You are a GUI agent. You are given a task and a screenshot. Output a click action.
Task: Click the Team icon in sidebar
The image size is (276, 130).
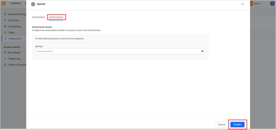click(x=6, y=32)
